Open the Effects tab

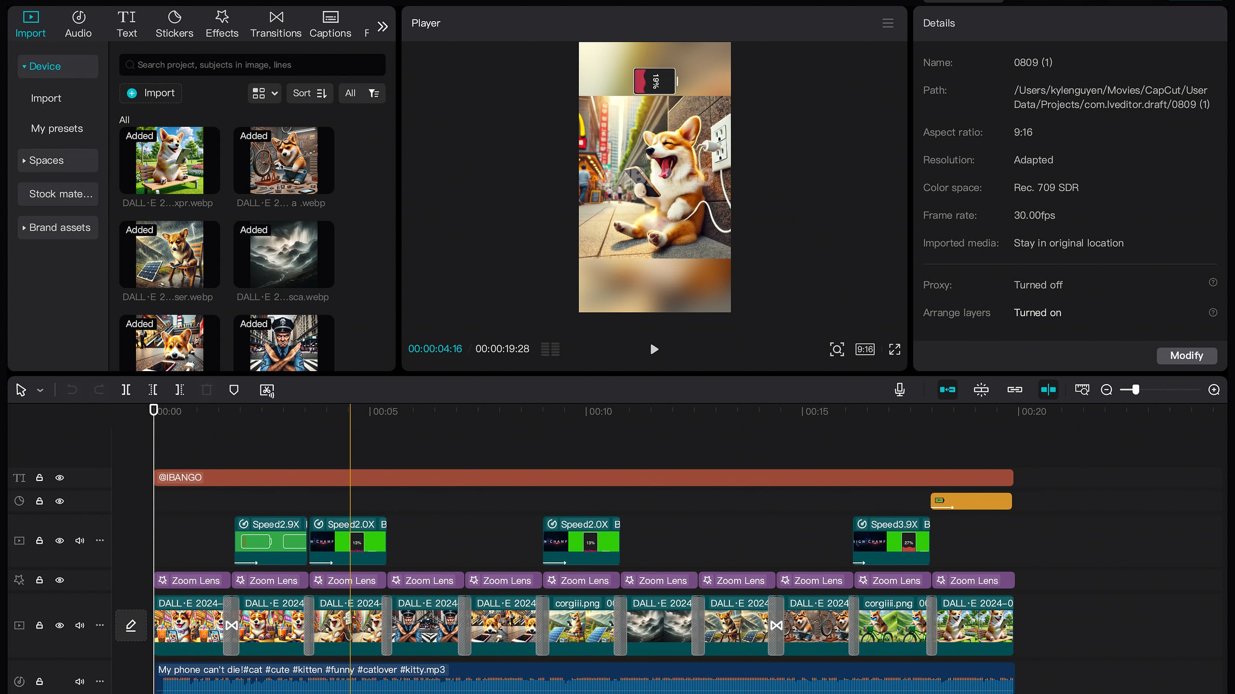[x=222, y=24]
